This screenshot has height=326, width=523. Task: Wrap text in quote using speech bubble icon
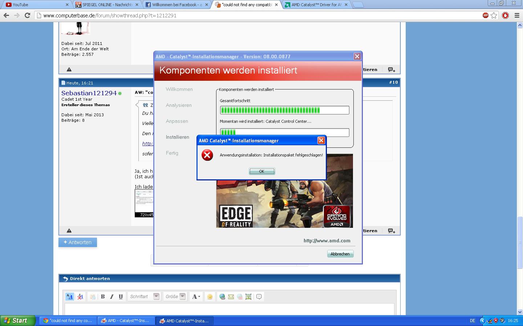(x=259, y=297)
